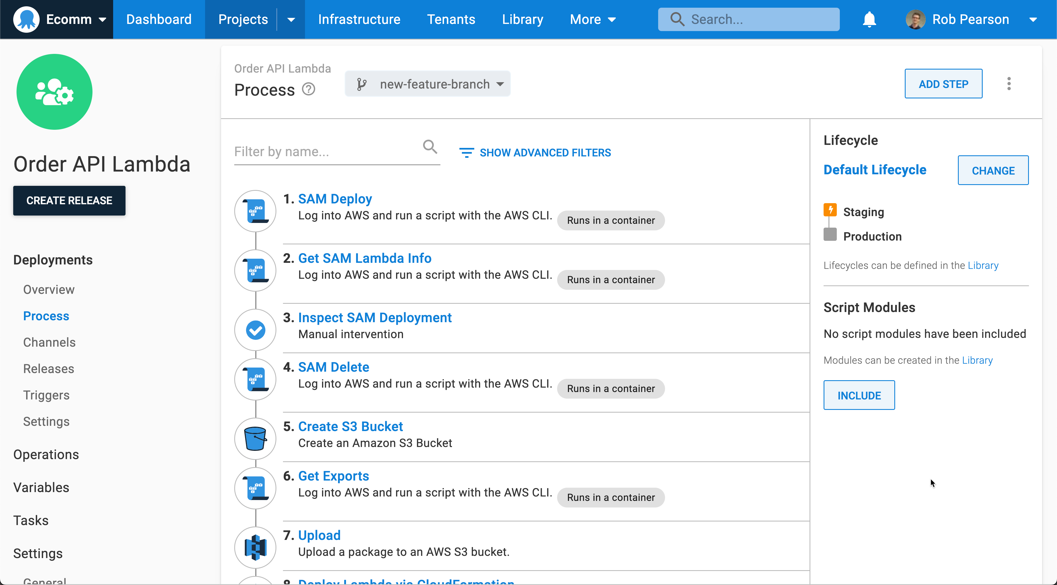
Task: Click the SAM Deploy script step icon
Action: 255,211
